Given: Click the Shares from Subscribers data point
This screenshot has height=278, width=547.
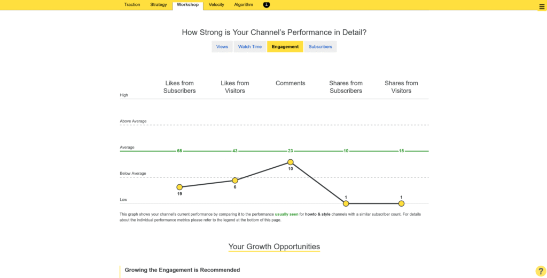Looking at the screenshot, I should click(x=346, y=203).
